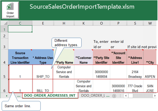Click the horizontal scrollbar right arrow
This screenshot has height=111, width=158.
pos(155,96)
